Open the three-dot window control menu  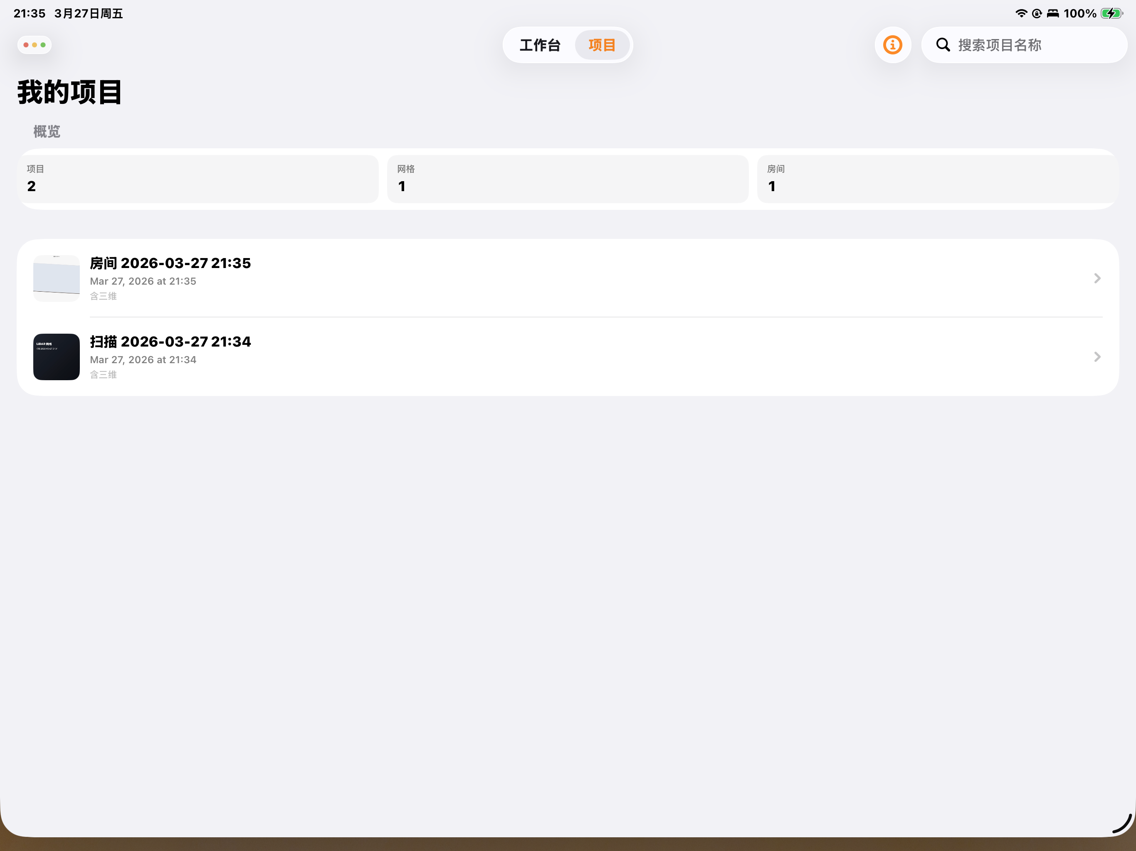pos(35,45)
